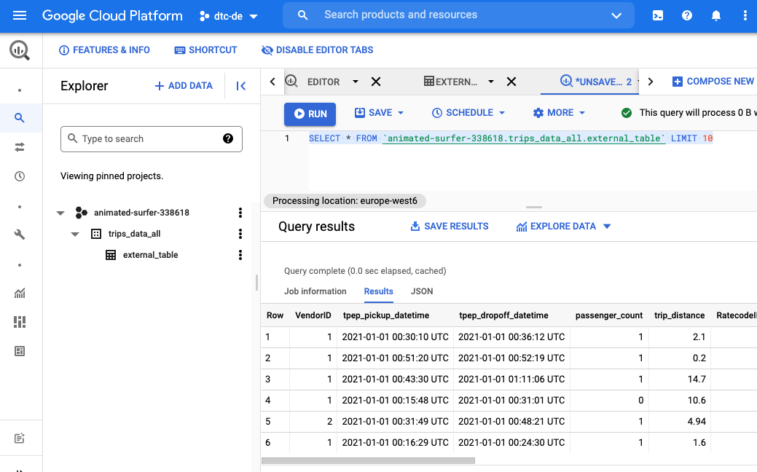The image size is (757, 472).
Task: Activate Cloud Shell terminal icon
Action: 657,15
